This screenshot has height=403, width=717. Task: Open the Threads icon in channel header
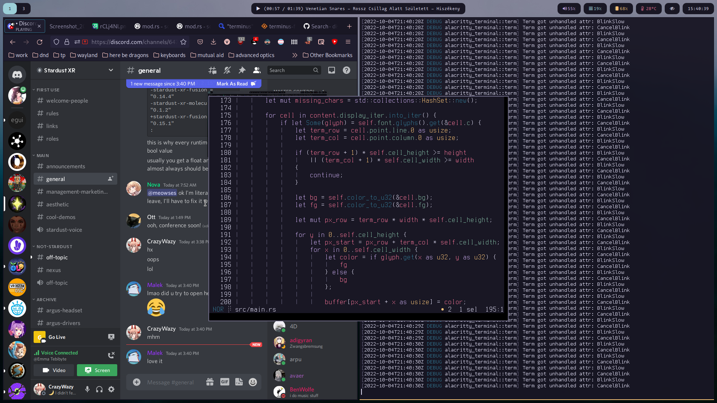(x=212, y=70)
